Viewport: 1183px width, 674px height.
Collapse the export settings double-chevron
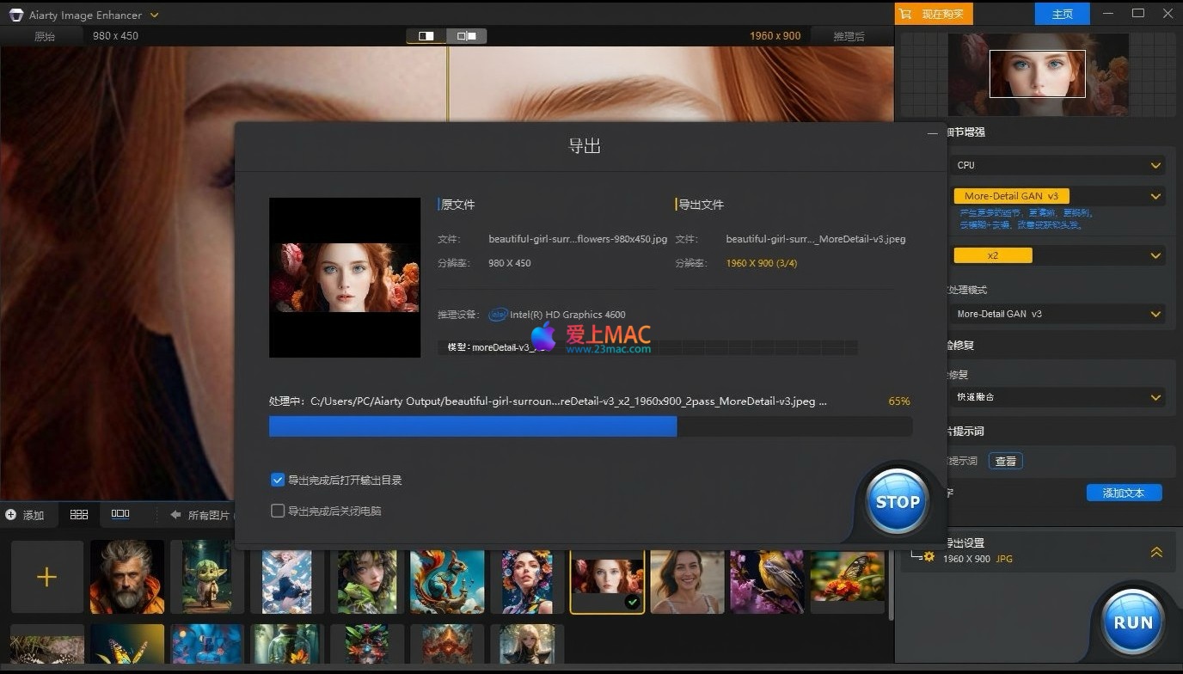(1156, 552)
